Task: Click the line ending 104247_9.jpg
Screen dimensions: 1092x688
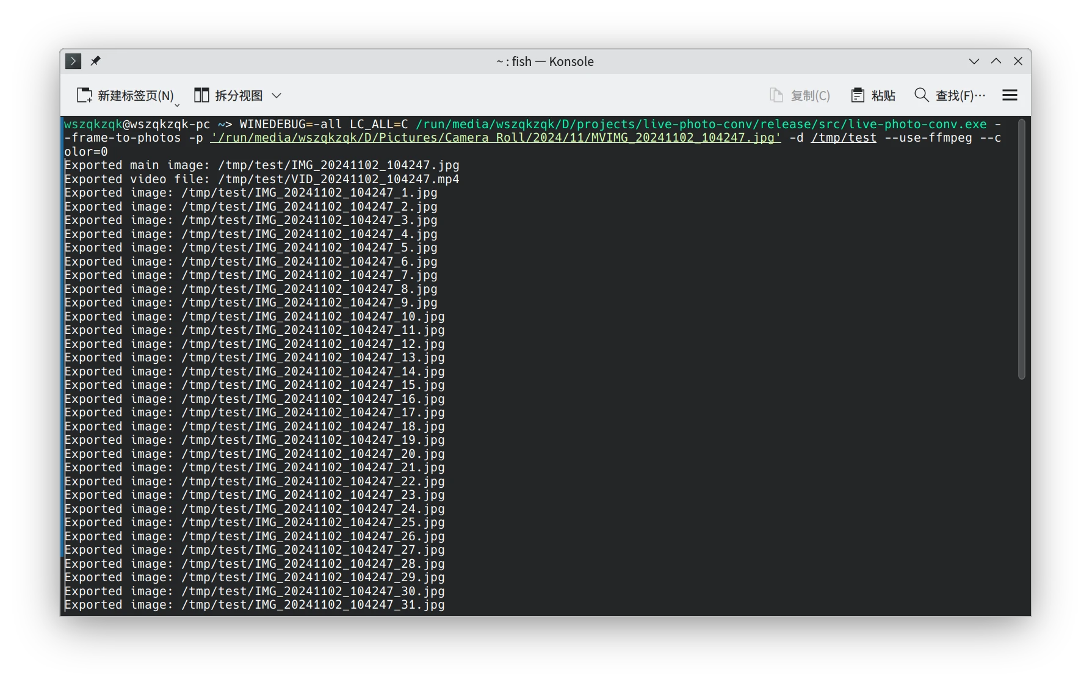Action: (251, 303)
